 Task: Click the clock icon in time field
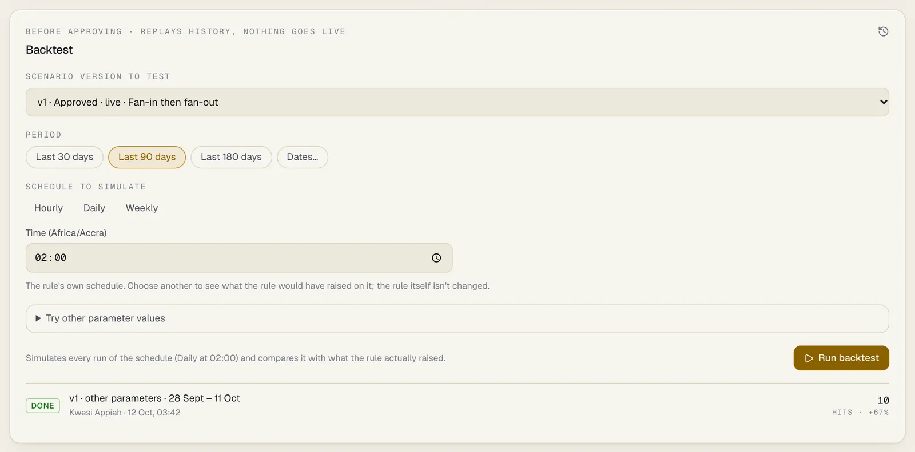click(436, 258)
